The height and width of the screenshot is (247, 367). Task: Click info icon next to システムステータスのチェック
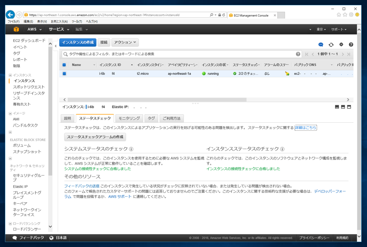click(x=131, y=149)
